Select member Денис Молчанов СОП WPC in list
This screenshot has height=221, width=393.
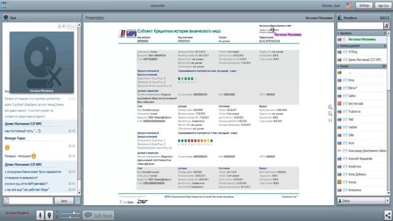(x=362, y=60)
